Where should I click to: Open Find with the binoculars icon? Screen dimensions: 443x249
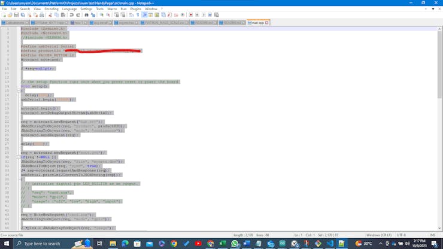(86, 15)
